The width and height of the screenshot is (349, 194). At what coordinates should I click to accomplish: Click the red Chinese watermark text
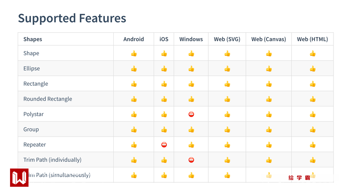tap(299, 178)
